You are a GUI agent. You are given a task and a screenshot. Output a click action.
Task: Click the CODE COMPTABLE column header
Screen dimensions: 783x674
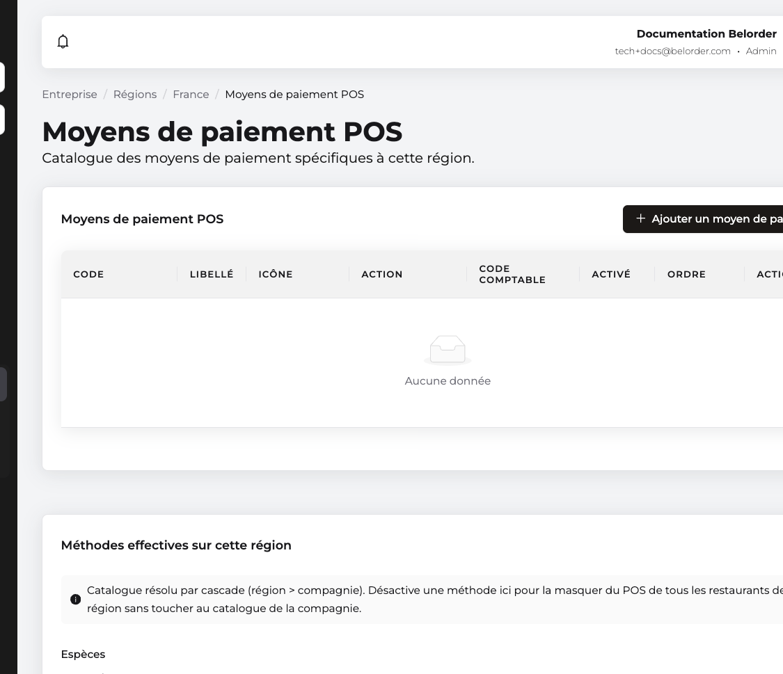click(x=512, y=274)
